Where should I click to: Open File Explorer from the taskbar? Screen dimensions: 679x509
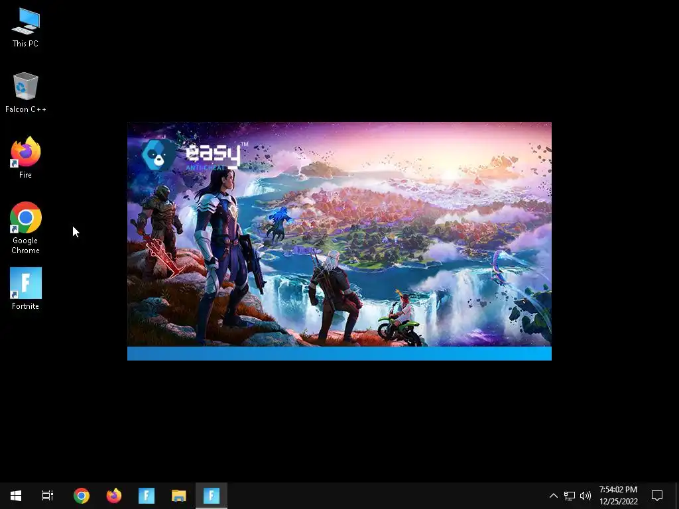tap(179, 496)
